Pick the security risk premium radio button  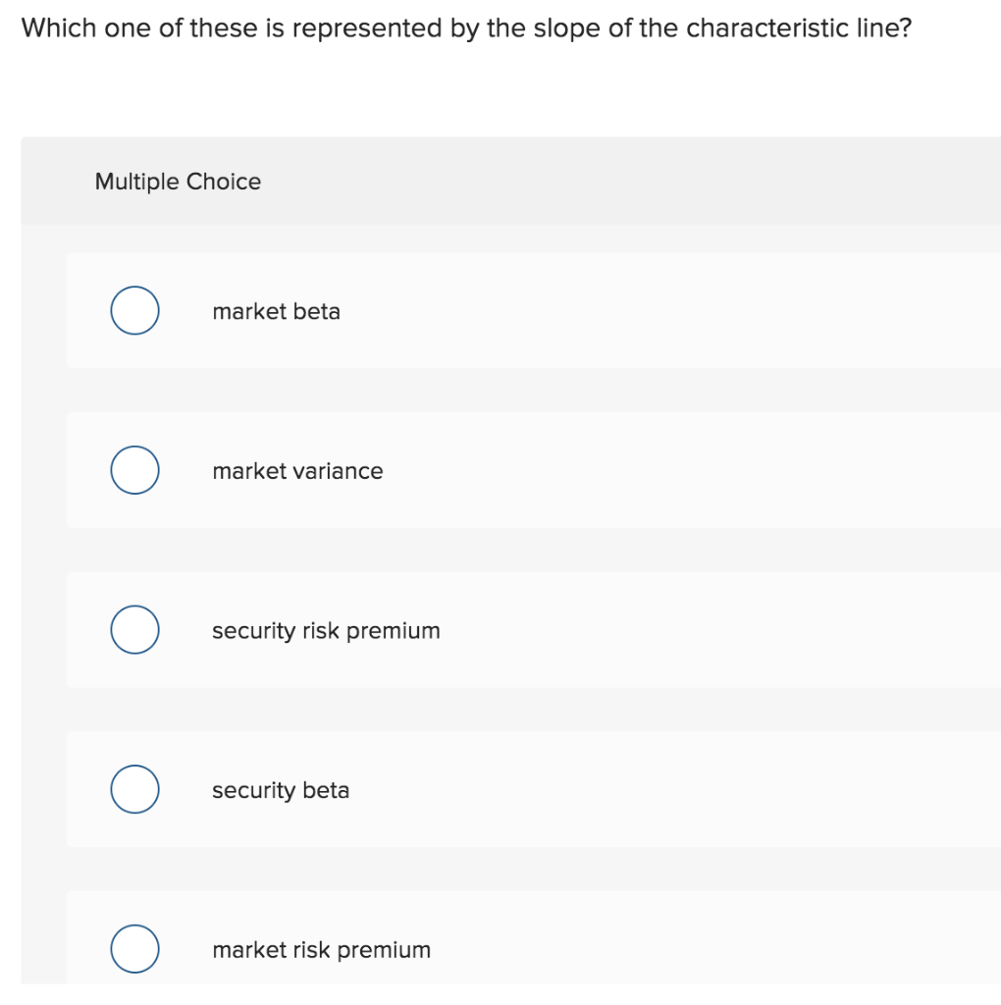[134, 630]
